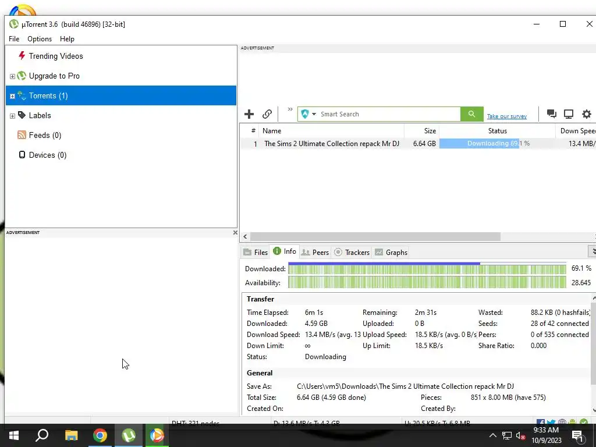Click the Facebook icon in the status bar
Screen dimensions: 596x447
(541, 422)
